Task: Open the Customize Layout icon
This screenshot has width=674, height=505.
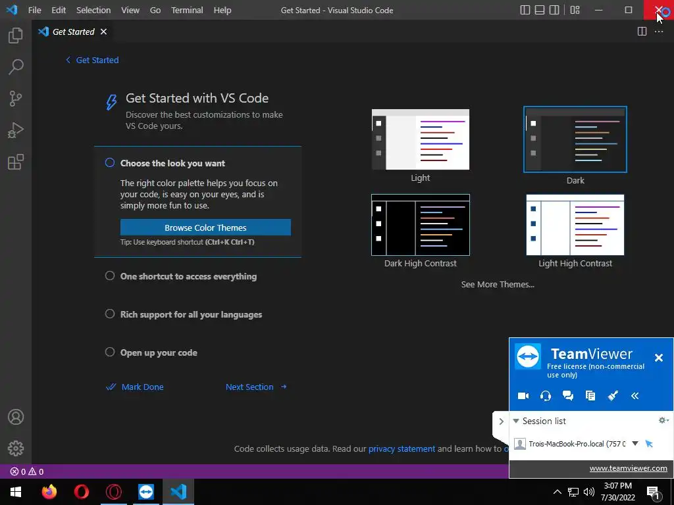Action: pos(575,10)
